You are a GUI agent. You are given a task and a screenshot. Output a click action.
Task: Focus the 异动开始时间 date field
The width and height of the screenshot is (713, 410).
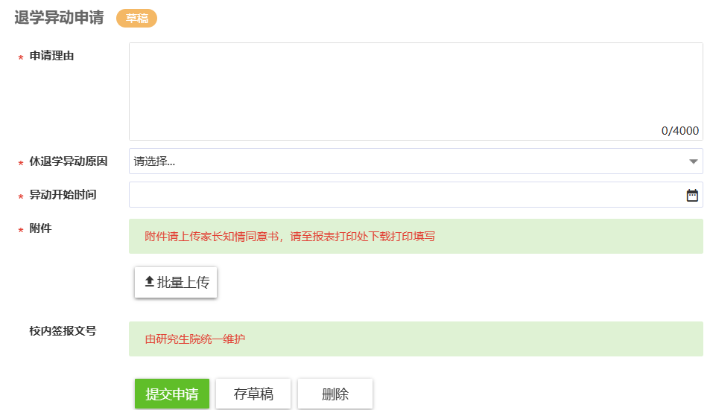416,195
